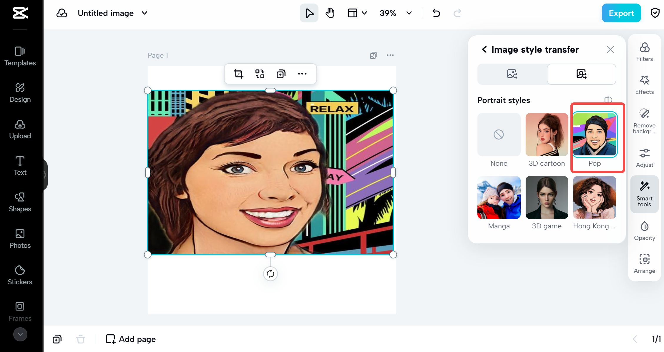The width and height of the screenshot is (664, 352).
Task: Click the undo arrow
Action: [x=436, y=13]
